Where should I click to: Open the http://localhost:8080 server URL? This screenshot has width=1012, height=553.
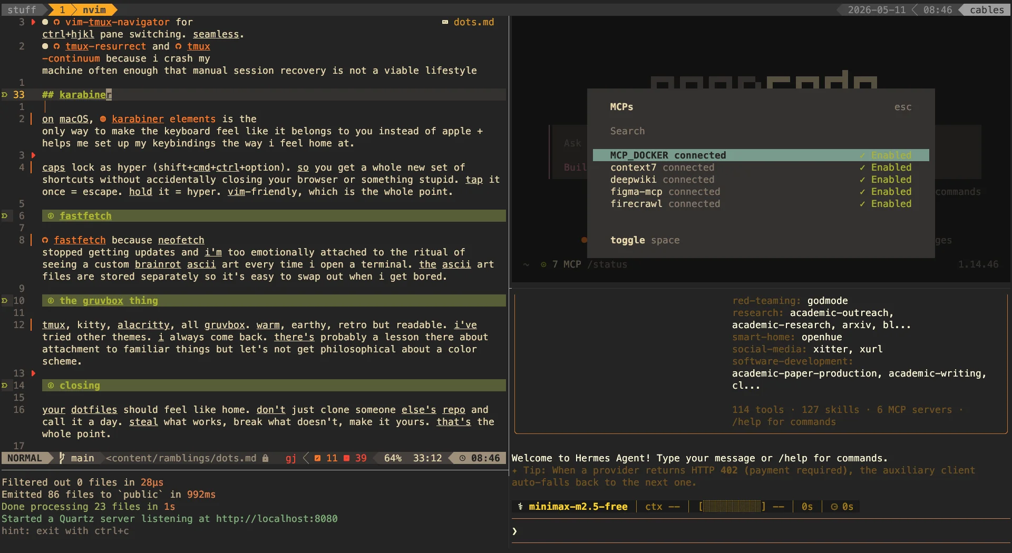[x=277, y=519]
